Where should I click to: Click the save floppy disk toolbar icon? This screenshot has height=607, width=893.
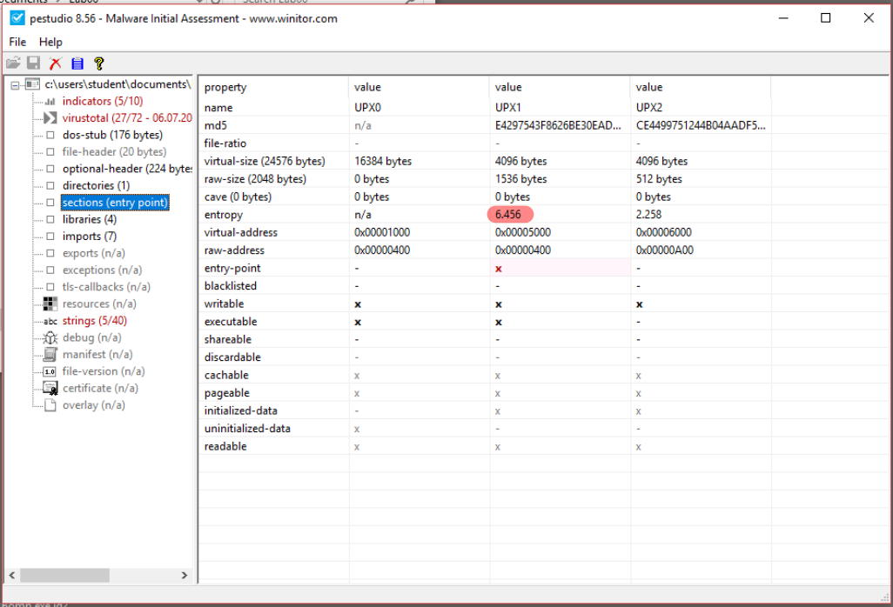coord(34,63)
